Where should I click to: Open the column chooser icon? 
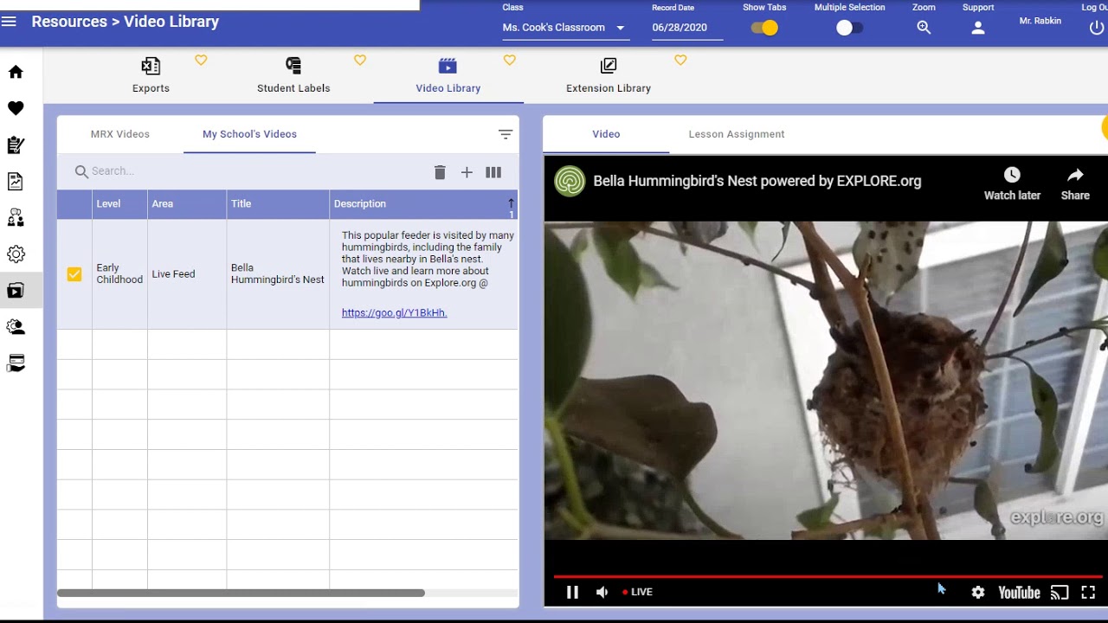click(493, 172)
